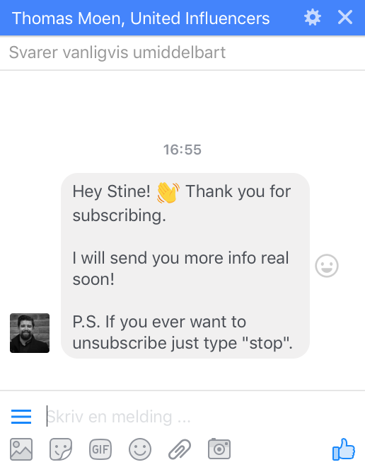365x472 pixels.
Task: Take a photo with the camera icon
Action: [219, 449]
